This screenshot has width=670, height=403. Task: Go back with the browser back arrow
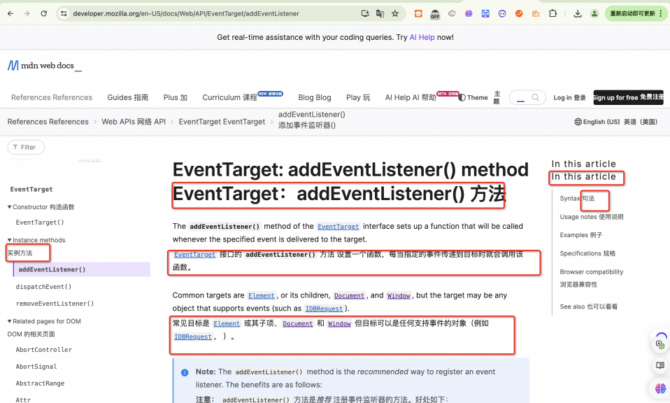tap(10, 14)
